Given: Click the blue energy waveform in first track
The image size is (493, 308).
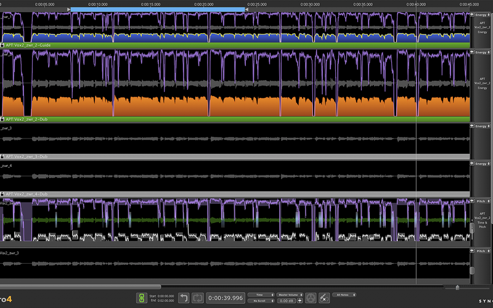Looking at the screenshot, I should point(236,38).
